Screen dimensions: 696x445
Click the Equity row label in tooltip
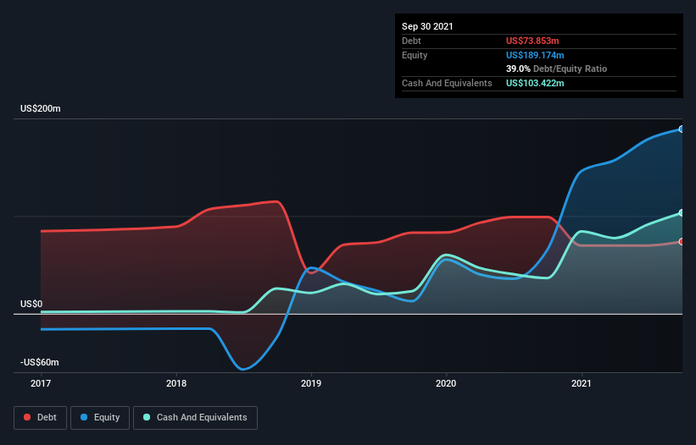click(x=415, y=55)
